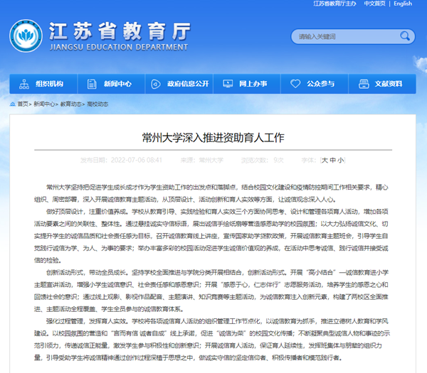Viewport: 427px width, 373px height.
Task: Switch to the English version link
Action: (402, 4)
